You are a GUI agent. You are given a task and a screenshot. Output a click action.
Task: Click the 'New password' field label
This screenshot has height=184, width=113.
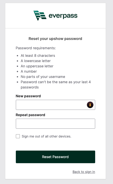point(28,96)
